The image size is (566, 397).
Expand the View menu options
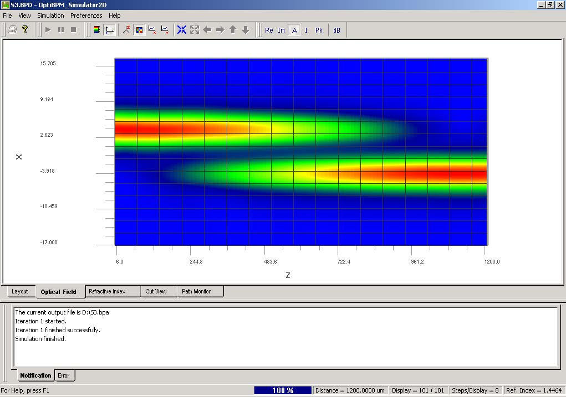pyautogui.click(x=24, y=16)
